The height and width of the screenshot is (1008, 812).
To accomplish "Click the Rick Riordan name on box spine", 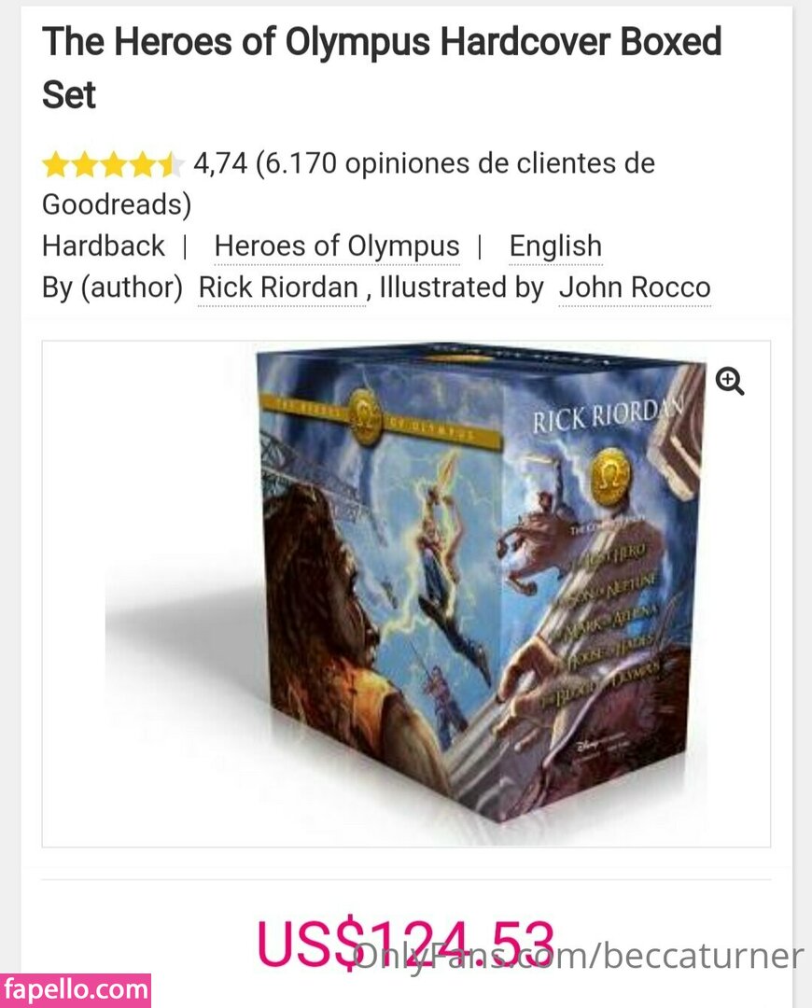I will pos(603,414).
